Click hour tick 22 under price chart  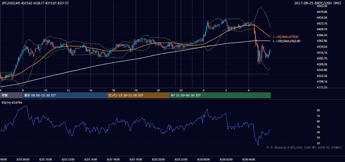pos(181,90)
